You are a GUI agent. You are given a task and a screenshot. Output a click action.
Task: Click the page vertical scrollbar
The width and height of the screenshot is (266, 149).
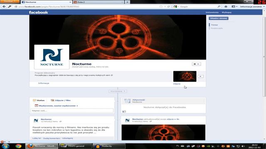click(x=264, y=57)
